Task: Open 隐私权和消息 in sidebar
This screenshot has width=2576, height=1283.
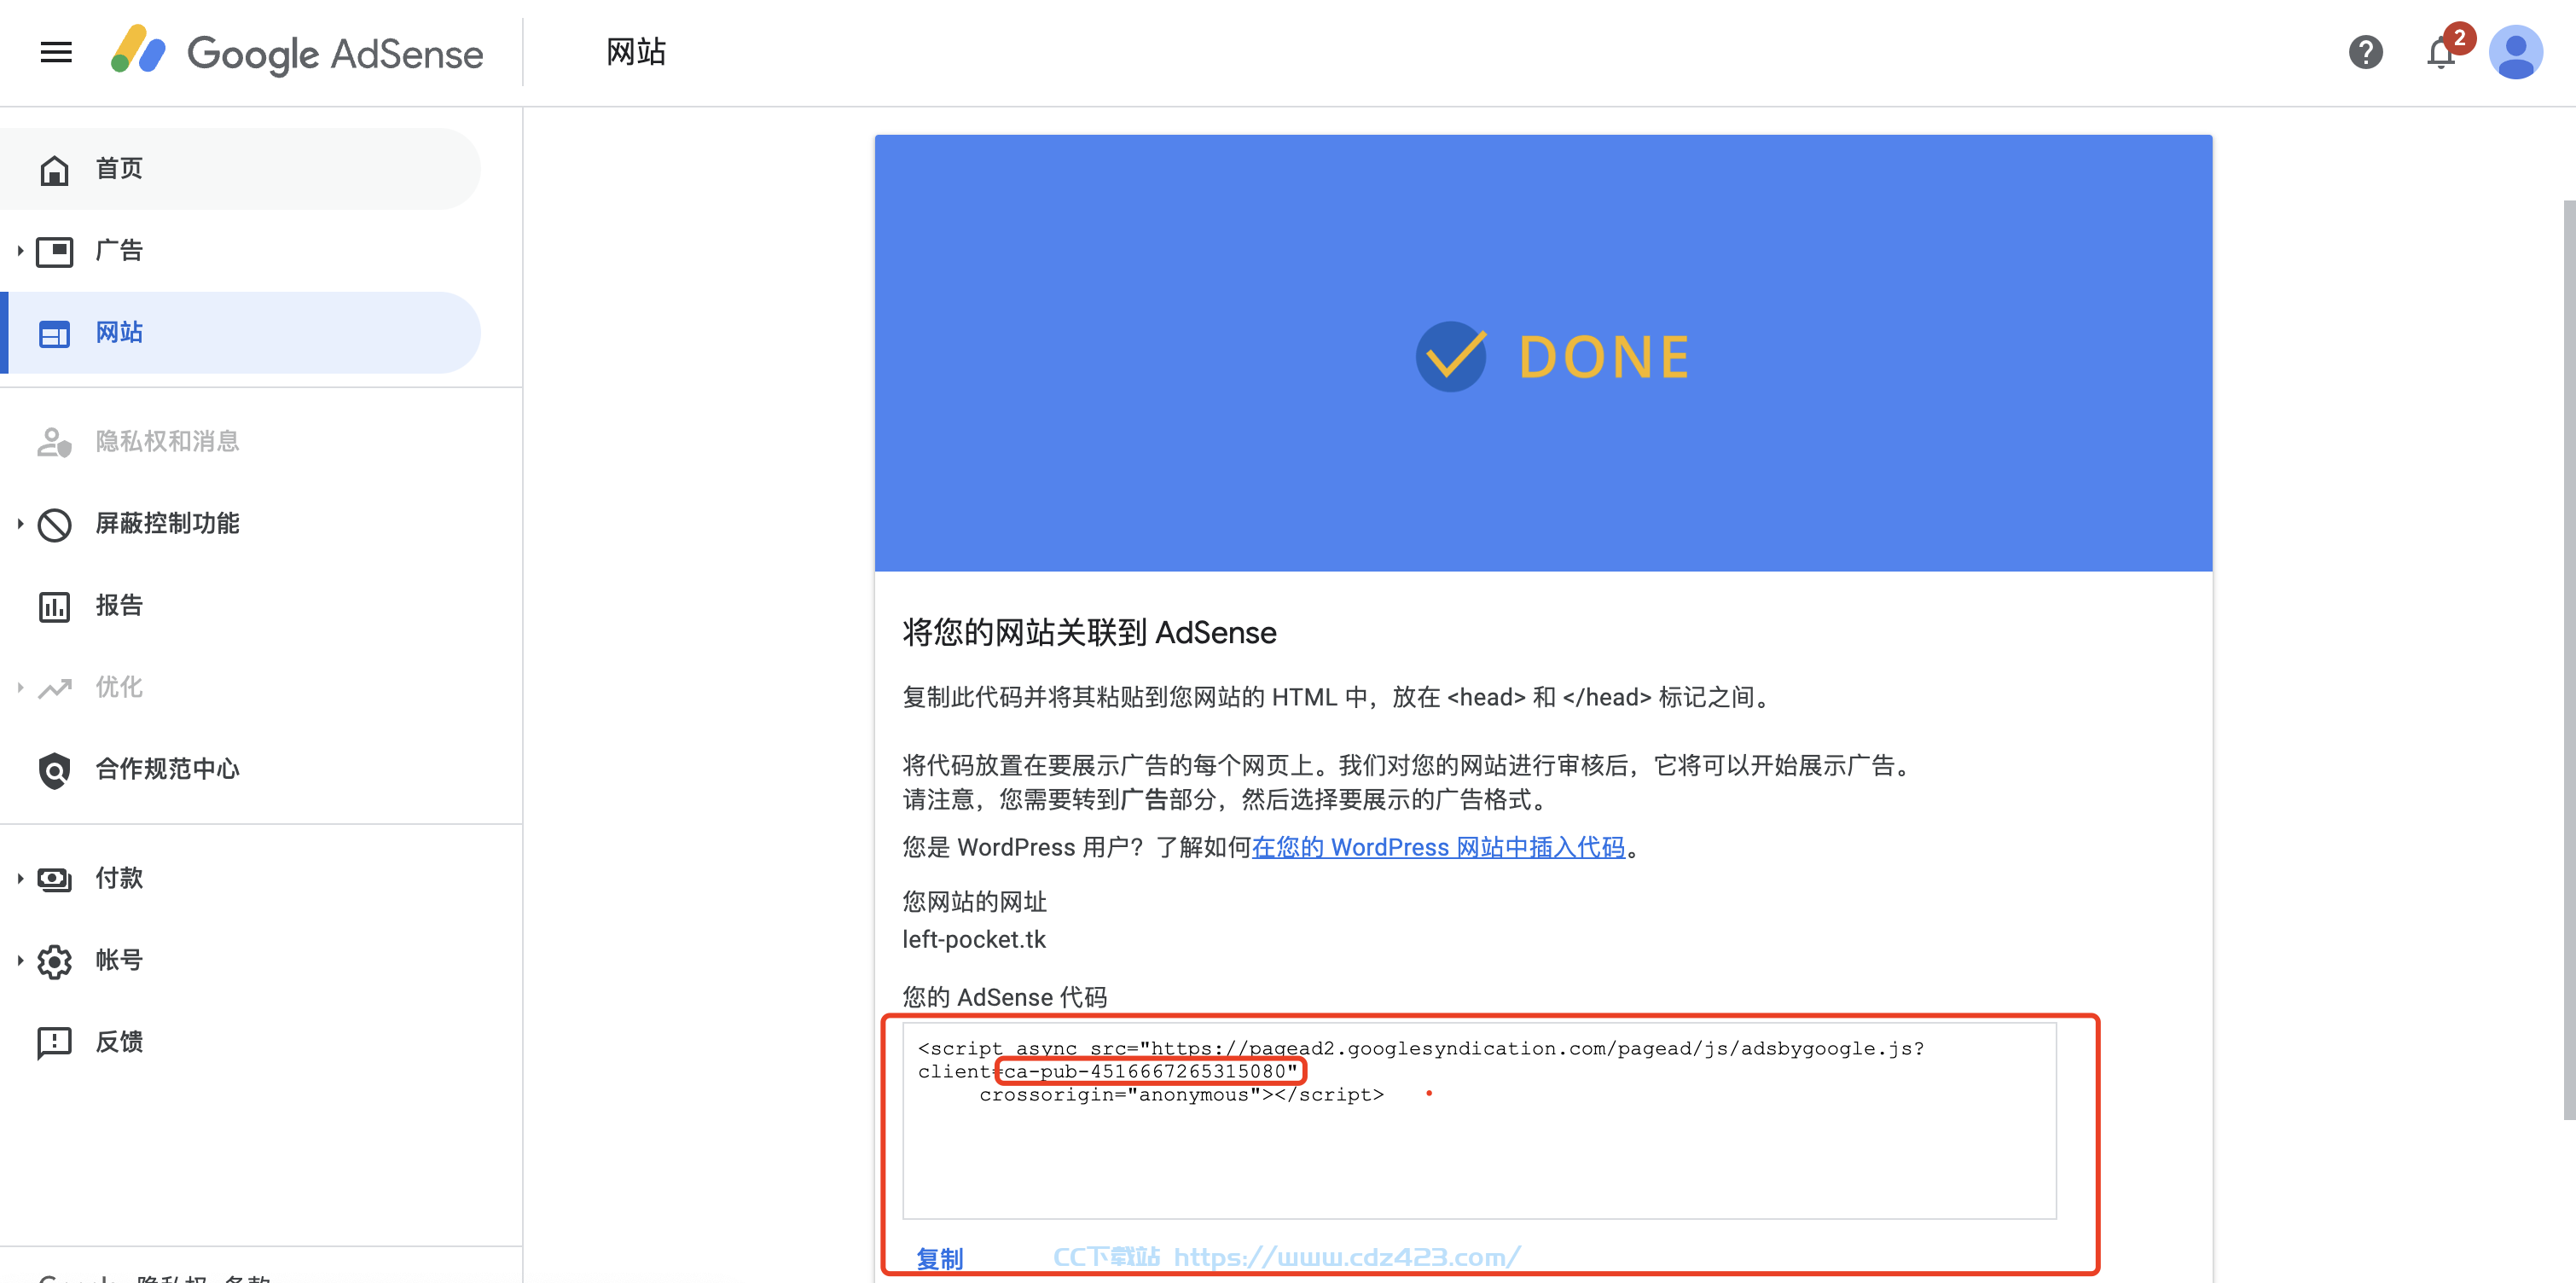Action: coord(240,442)
